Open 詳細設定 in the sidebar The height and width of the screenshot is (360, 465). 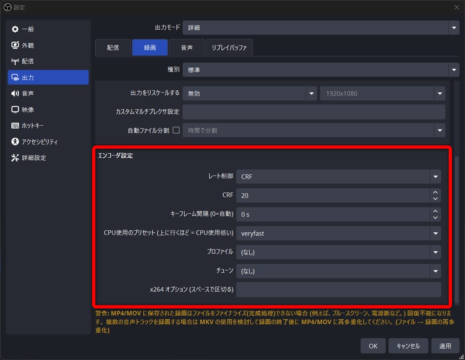click(48, 157)
